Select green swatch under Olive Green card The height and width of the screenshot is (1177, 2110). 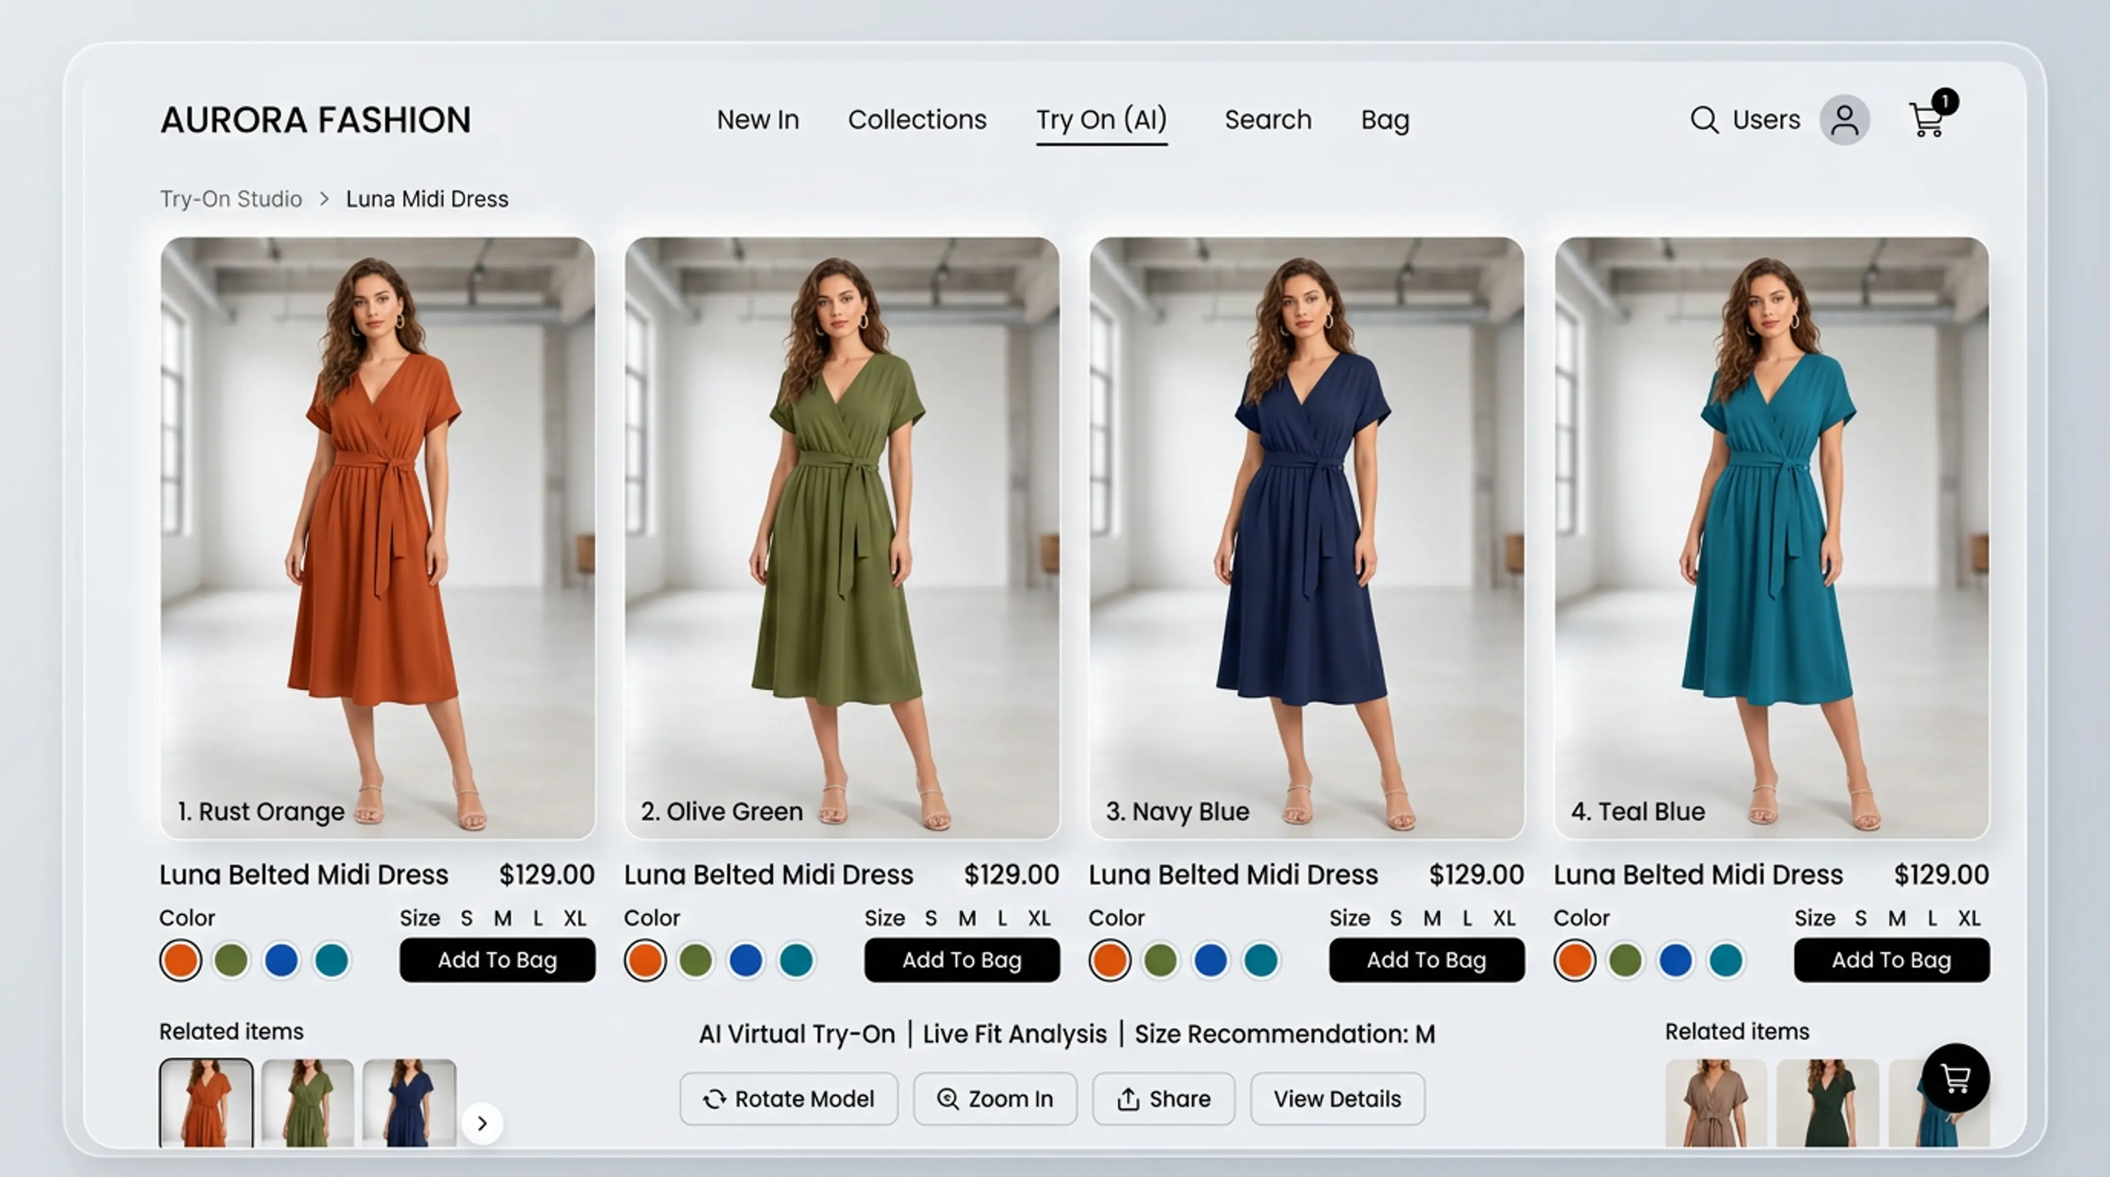pyautogui.click(x=696, y=960)
